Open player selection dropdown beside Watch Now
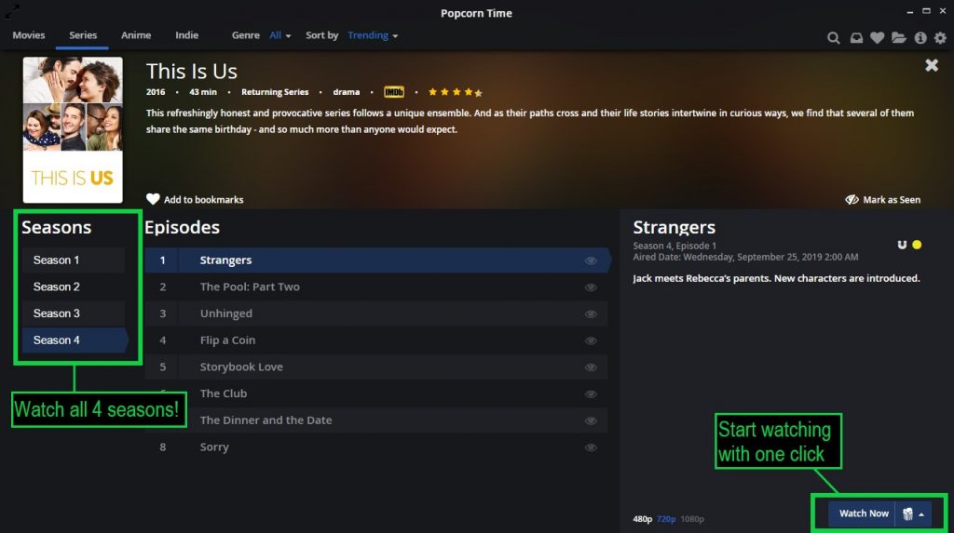 pyautogui.click(x=914, y=514)
